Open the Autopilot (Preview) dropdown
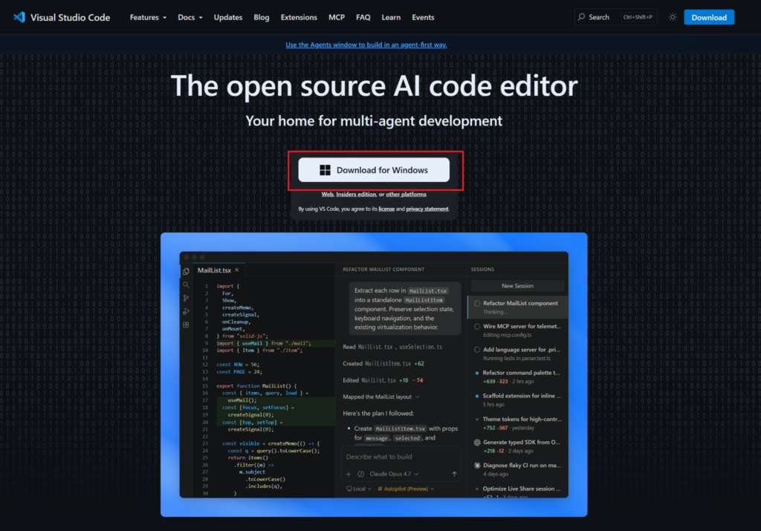The height and width of the screenshot is (531, 761). (407, 489)
